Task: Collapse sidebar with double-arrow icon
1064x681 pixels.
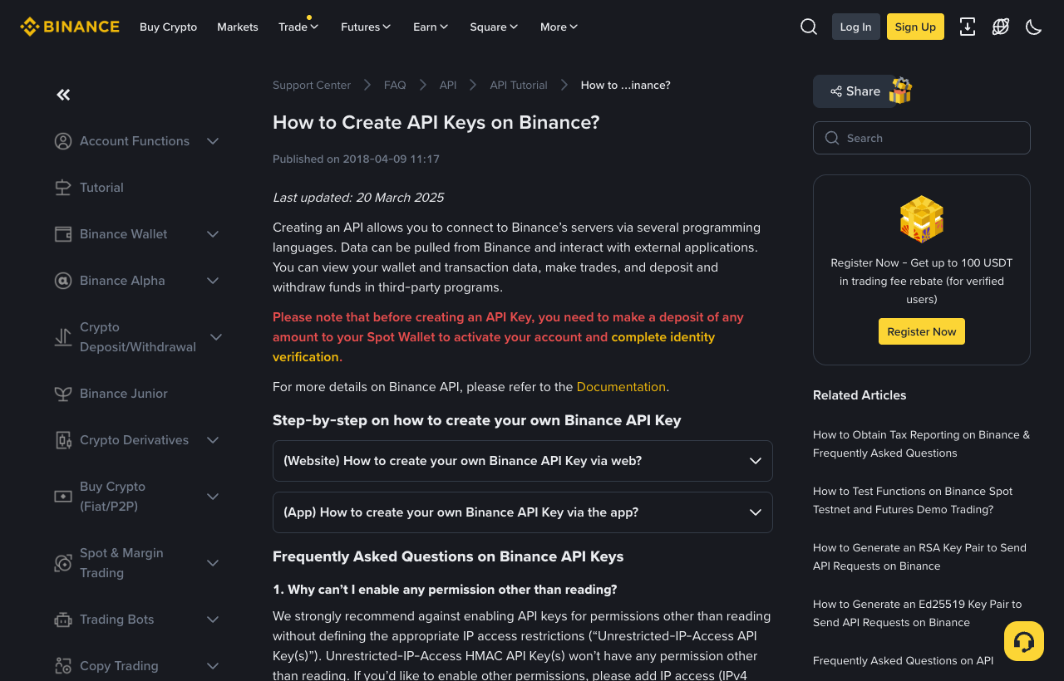Action: [x=63, y=95]
